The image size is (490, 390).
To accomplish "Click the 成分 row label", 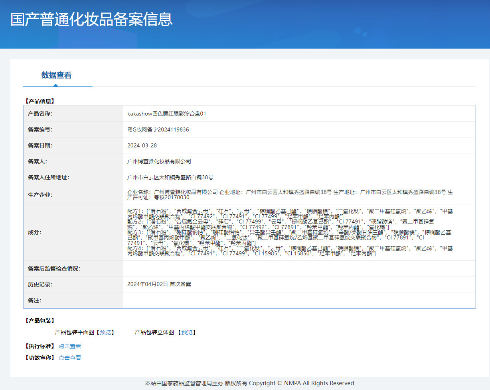I will pyautogui.click(x=35, y=232).
